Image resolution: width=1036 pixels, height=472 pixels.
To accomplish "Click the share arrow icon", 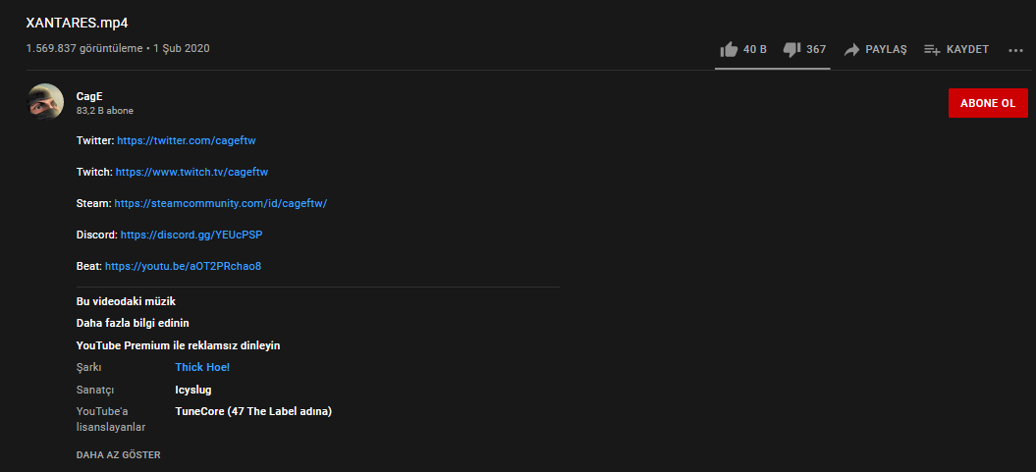I will (851, 49).
